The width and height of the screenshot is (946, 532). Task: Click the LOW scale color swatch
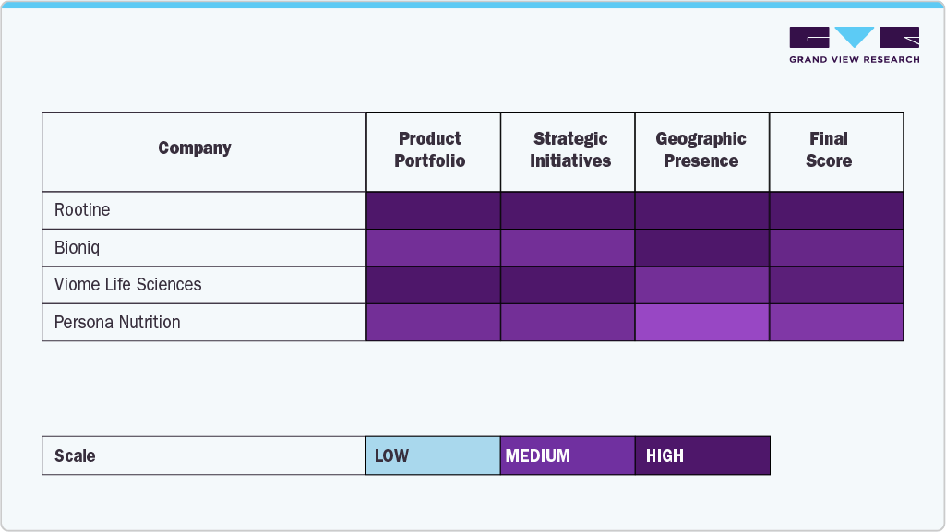coord(433,455)
